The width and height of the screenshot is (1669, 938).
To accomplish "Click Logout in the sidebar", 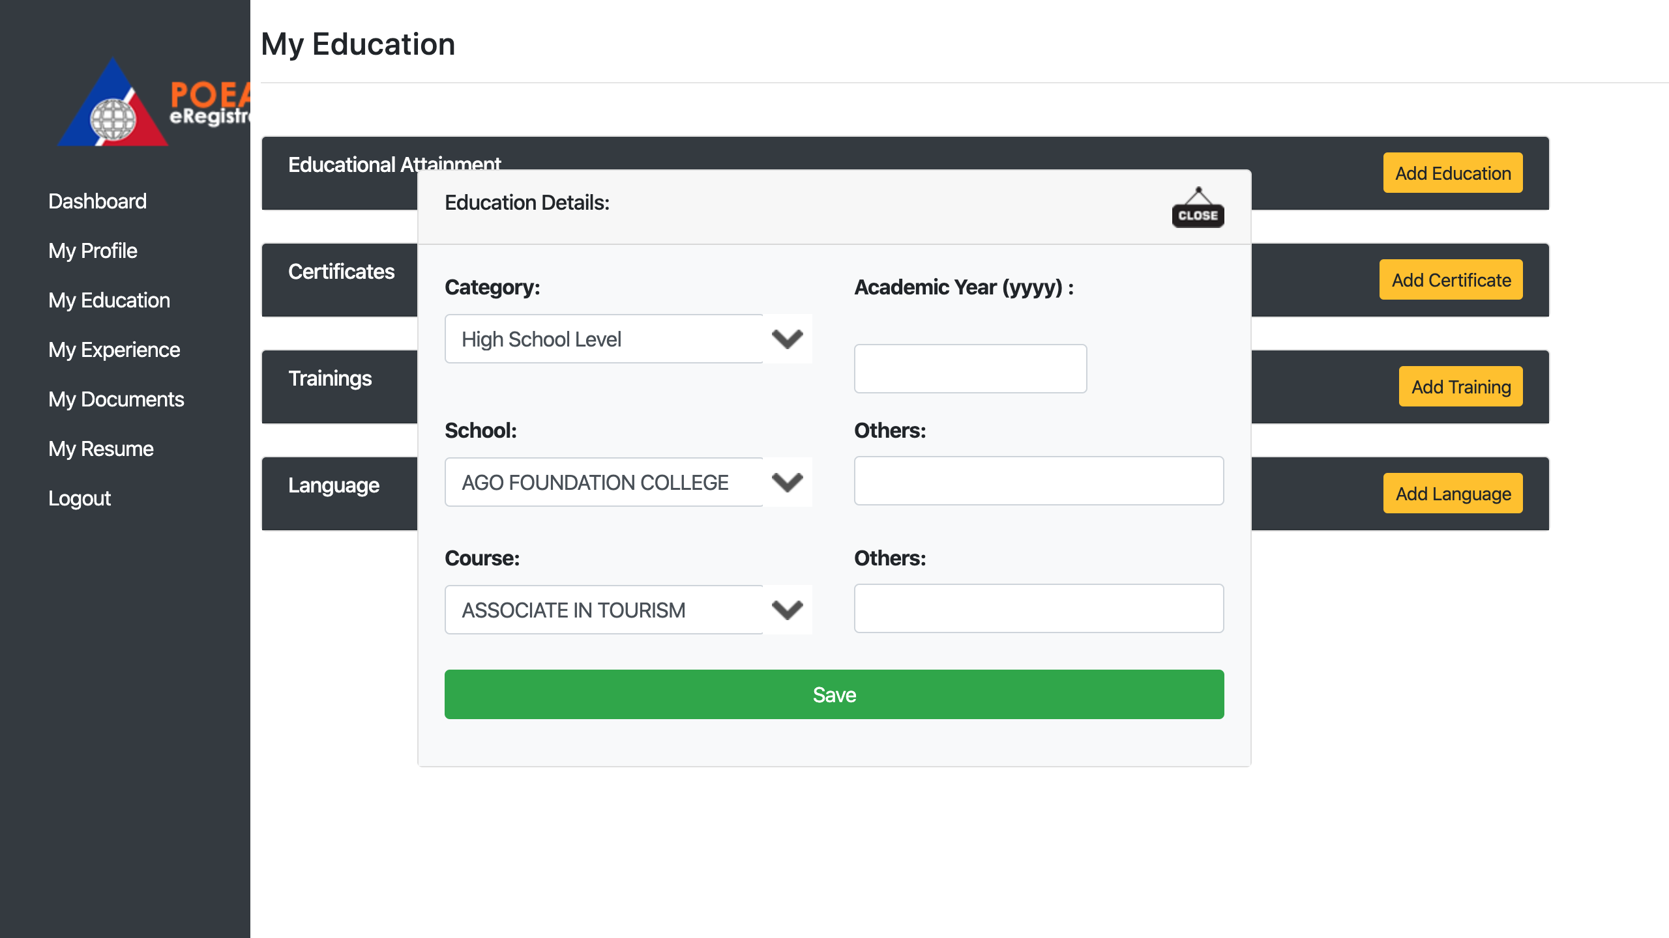I will [80, 498].
